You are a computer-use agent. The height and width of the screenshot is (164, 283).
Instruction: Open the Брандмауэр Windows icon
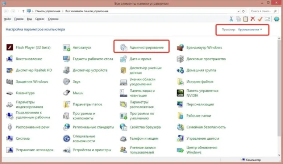pyautogui.click(x=180, y=48)
